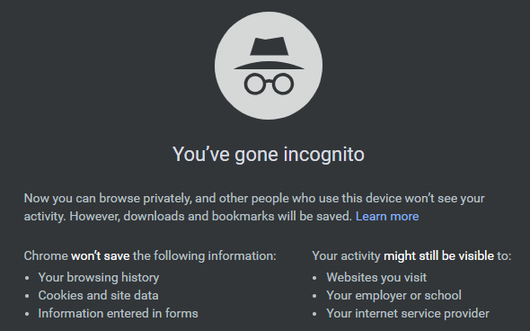
Task: Select the "You've gone incognito" heading
Action: (269, 155)
